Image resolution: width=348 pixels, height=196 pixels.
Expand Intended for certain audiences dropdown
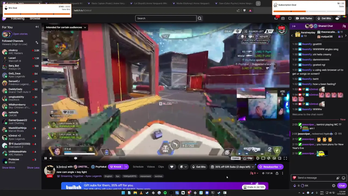pos(66,27)
